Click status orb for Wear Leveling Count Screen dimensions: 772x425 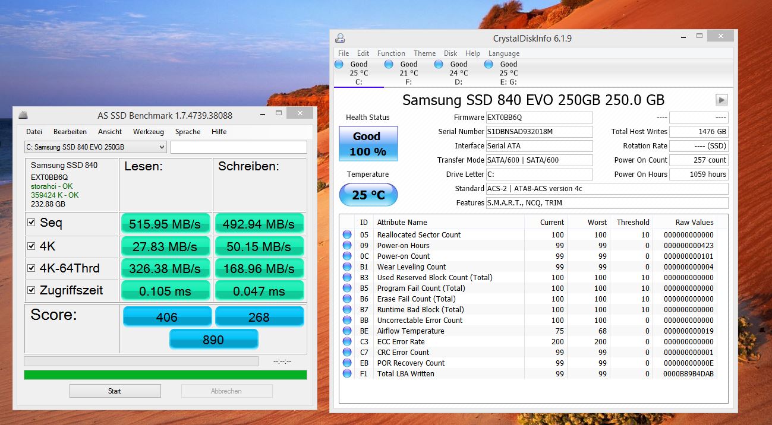pos(347,267)
